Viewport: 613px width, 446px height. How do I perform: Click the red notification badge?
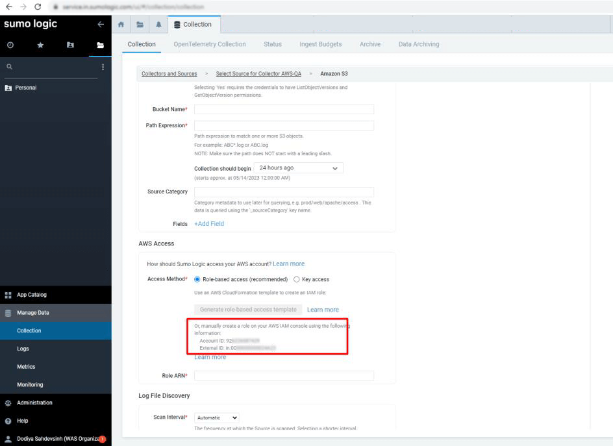point(102,439)
